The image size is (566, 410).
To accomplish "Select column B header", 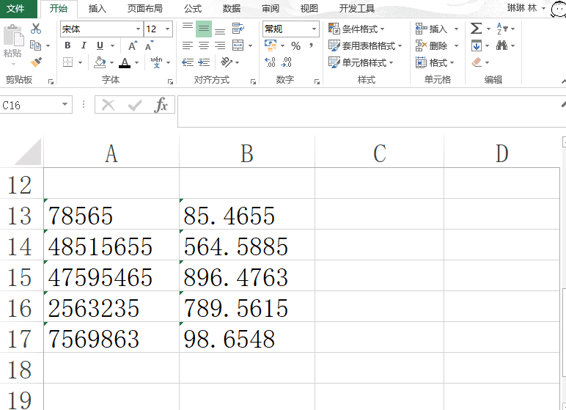I will (x=247, y=153).
